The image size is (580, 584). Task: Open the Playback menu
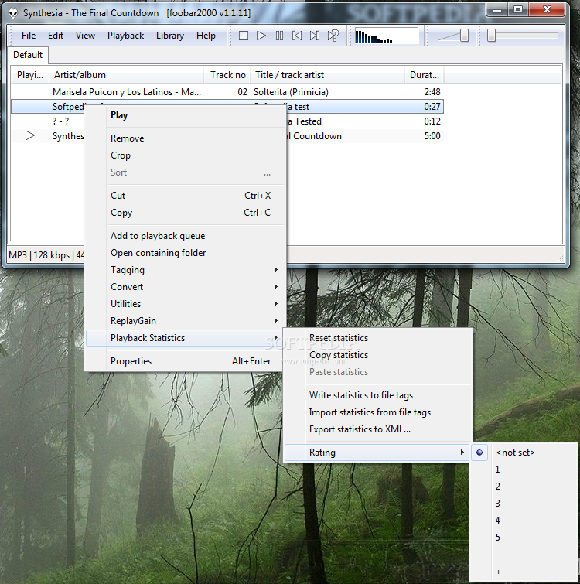(125, 36)
